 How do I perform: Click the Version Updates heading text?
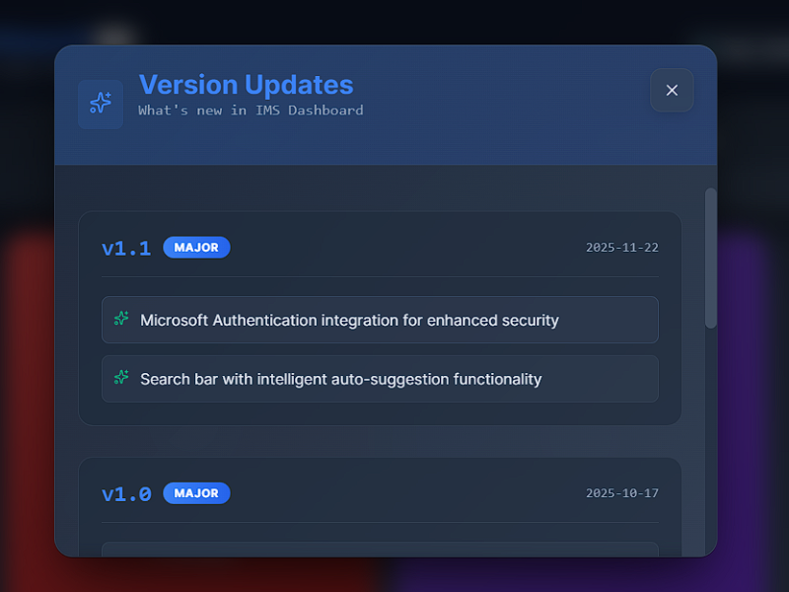(246, 85)
